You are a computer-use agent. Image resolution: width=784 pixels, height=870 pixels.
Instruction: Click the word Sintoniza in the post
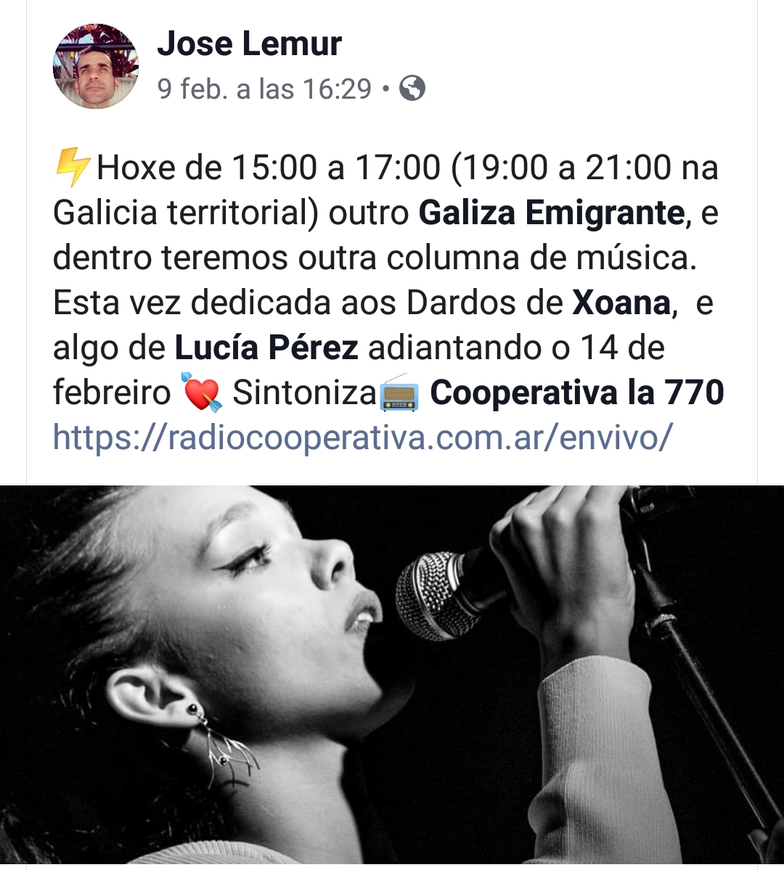click(304, 393)
